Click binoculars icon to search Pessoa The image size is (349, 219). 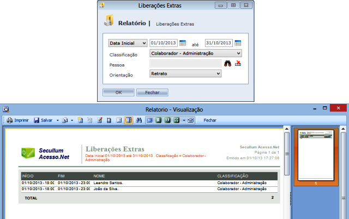228,64
